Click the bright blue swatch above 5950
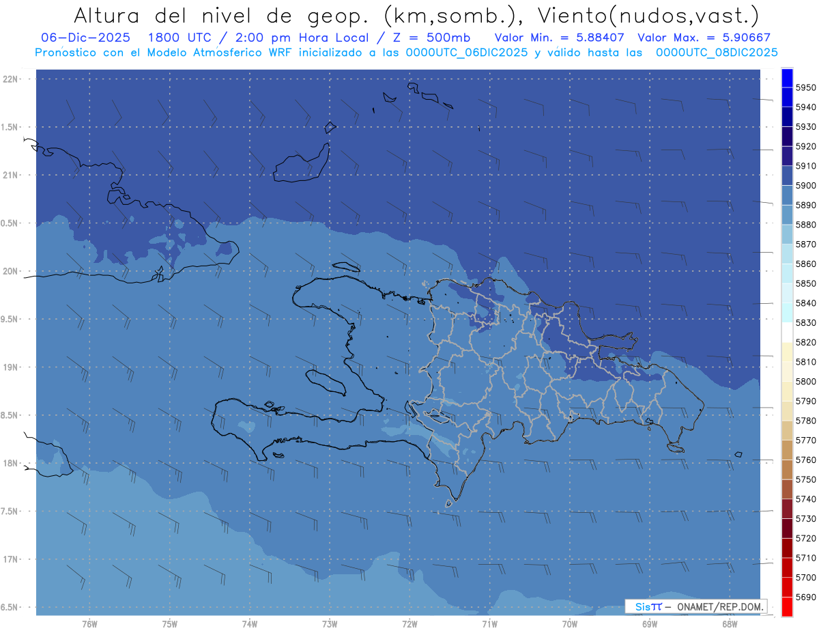 tap(787, 78)
